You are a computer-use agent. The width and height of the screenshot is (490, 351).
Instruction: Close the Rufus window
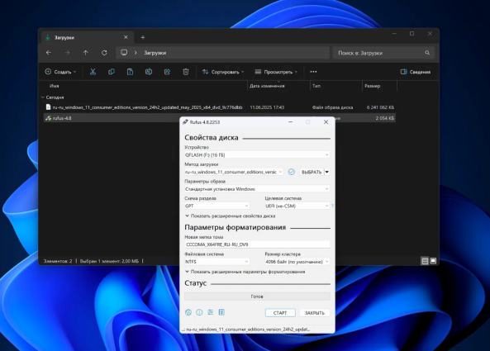pos(326,121)
